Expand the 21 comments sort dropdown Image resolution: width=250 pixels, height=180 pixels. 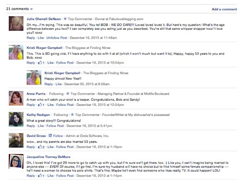(31, 9)
